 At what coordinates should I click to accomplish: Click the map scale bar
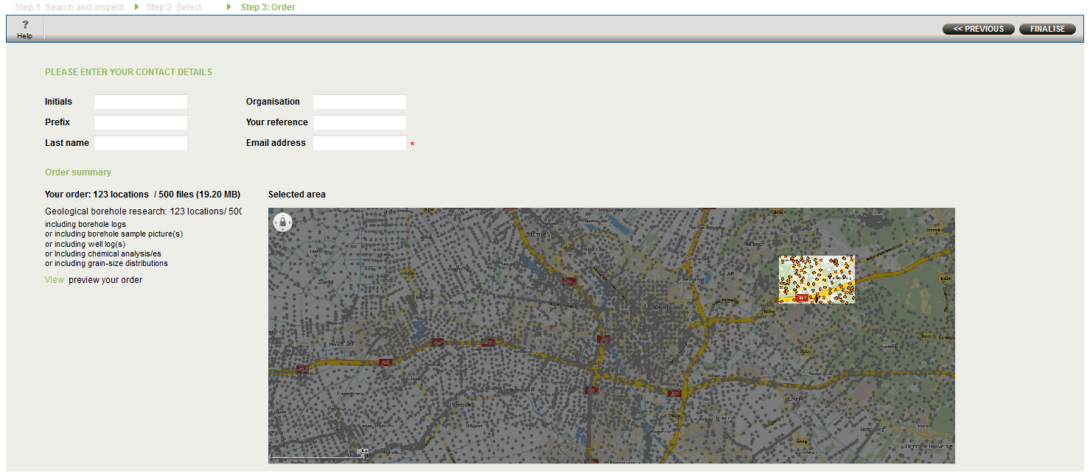(x=318, y=455)
